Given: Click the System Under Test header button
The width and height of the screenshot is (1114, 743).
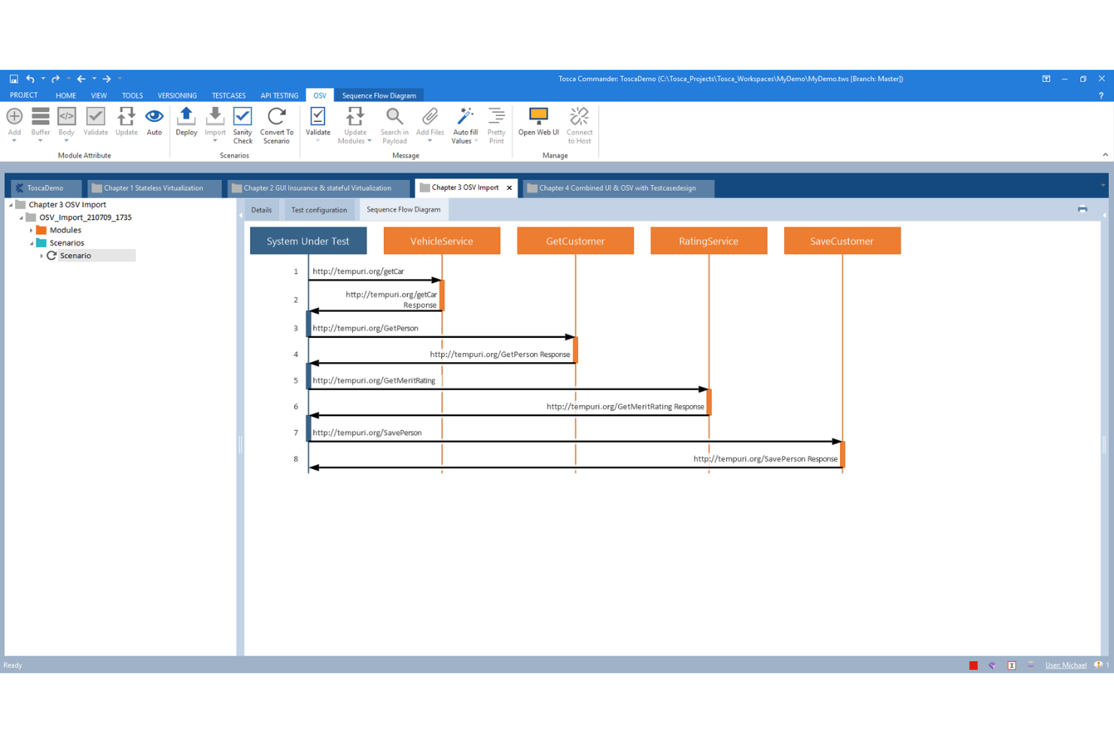Looking at the screenshot, I should [x=308, y=240].
